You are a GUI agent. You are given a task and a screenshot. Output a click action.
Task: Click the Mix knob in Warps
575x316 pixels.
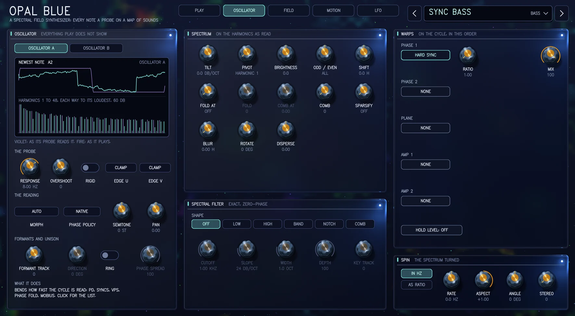pyautogui.click(x=551, y=55)
